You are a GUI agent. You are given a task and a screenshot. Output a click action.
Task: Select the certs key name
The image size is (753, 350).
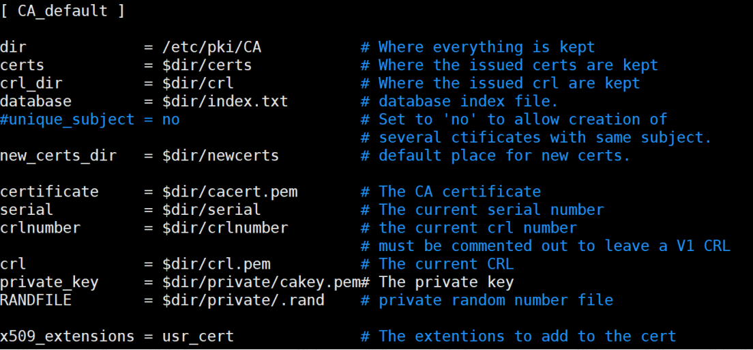click(x=22, y=65)
